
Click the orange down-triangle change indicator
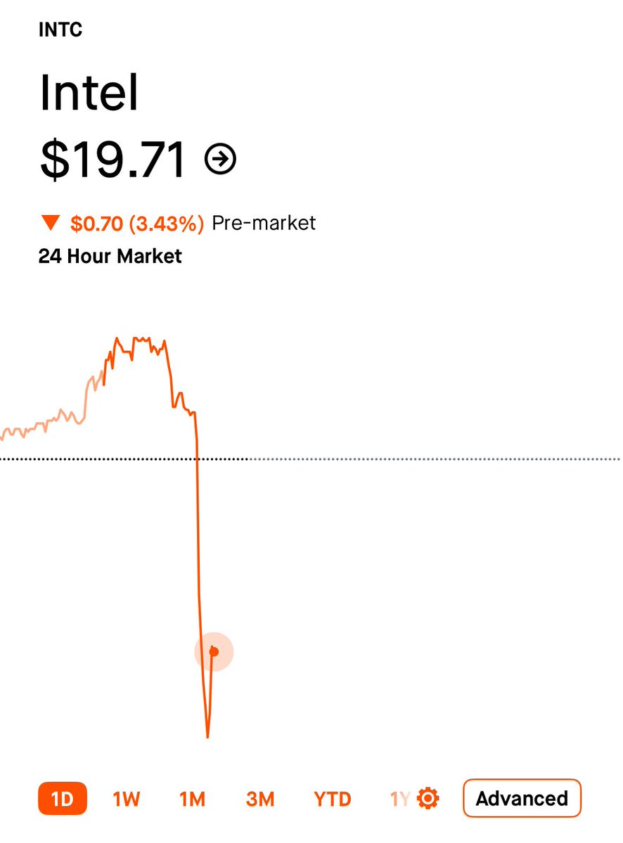[x=51, y=223]
